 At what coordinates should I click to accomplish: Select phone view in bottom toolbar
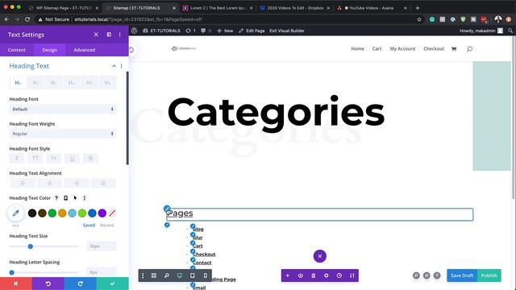pos(205,275)
